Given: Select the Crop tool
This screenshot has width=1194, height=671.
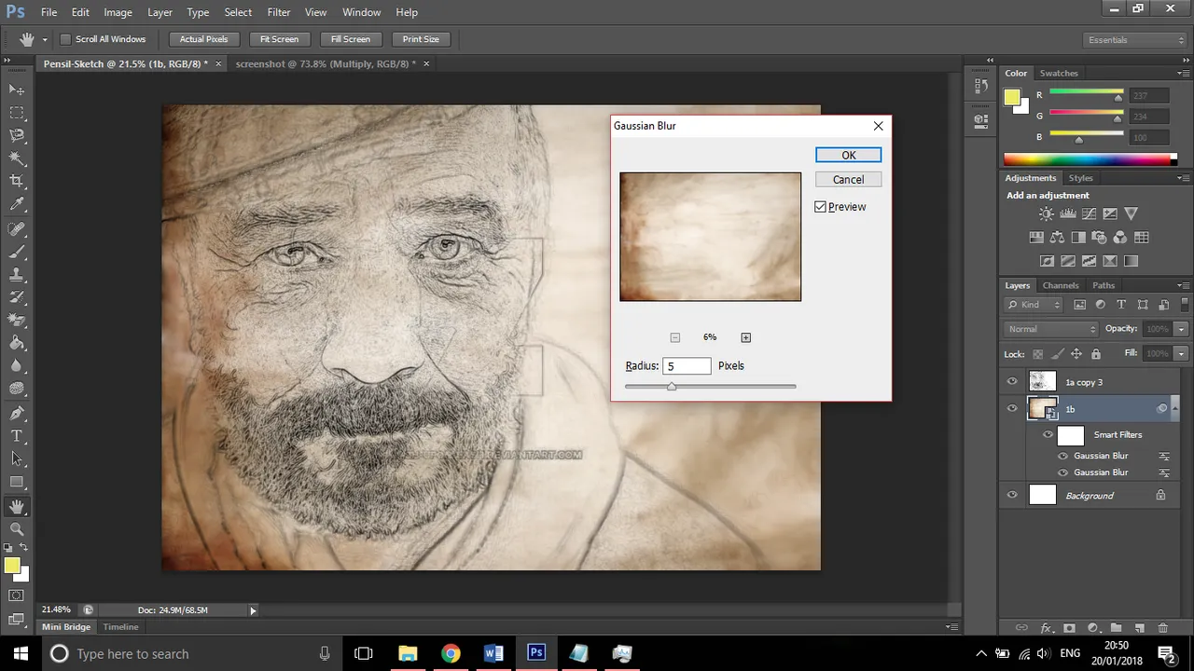Looking at the screenshot, I should tap(17, 182).
